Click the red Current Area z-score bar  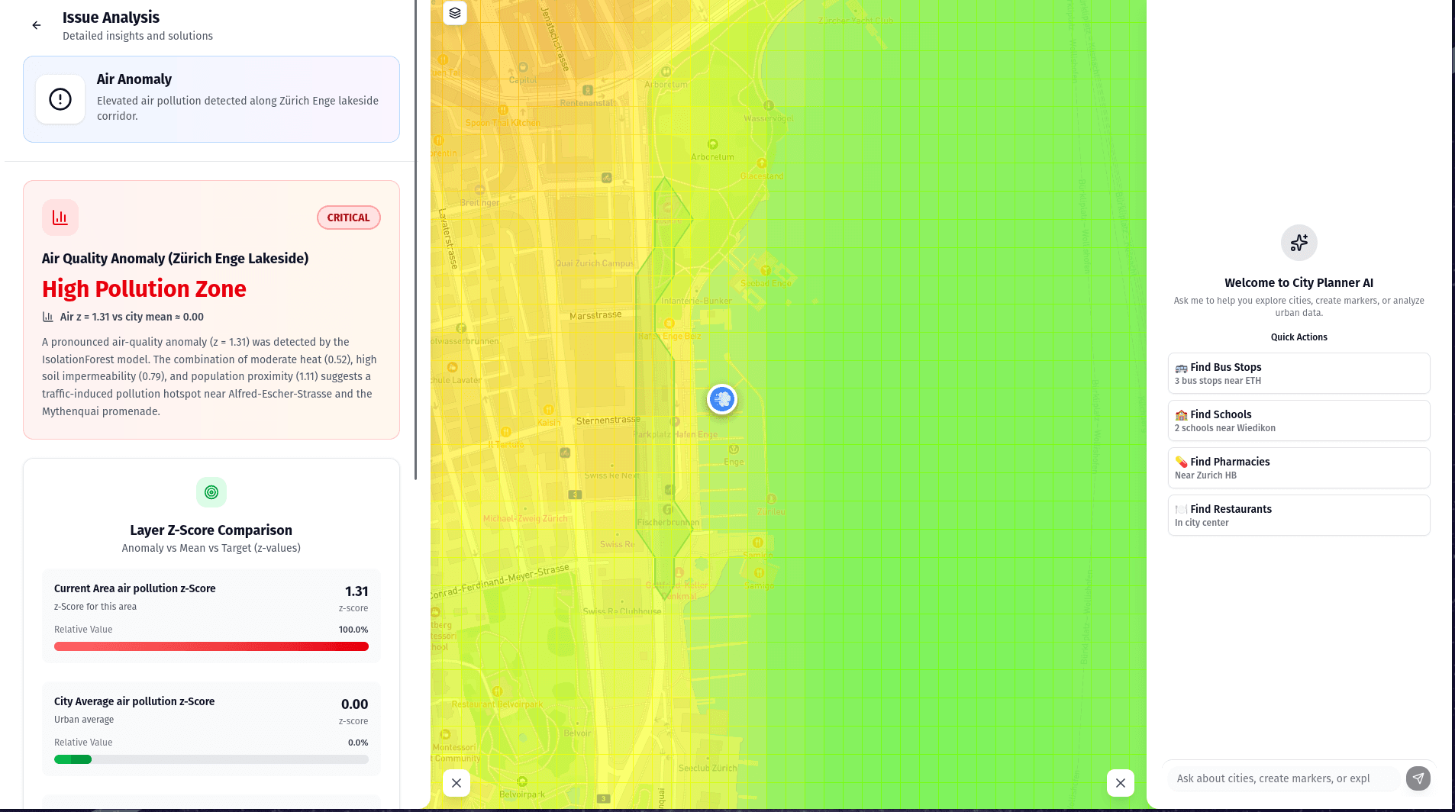(x=211, y=646)
